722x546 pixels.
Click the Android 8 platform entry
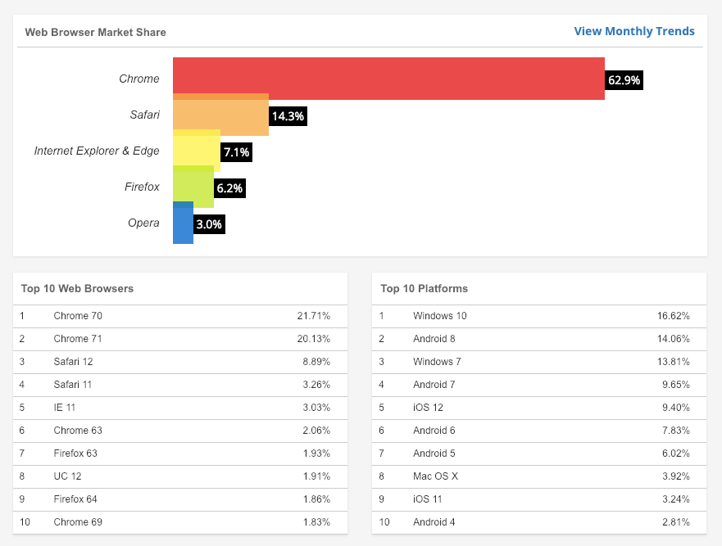539,339
